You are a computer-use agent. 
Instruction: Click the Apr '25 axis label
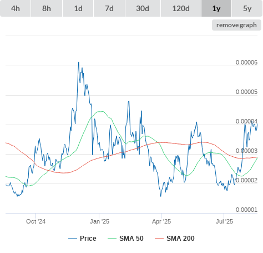click(161, 221)
